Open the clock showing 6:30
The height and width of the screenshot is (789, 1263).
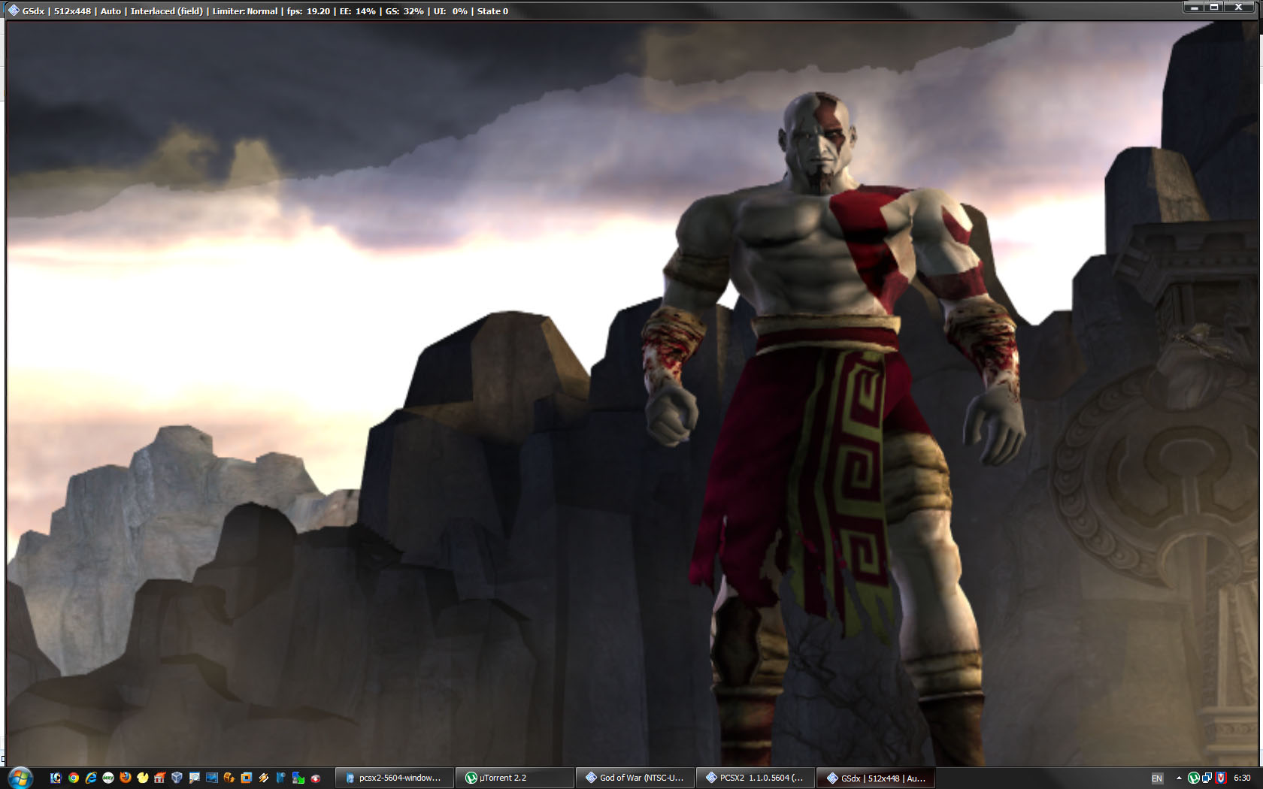coord(1242,778)
